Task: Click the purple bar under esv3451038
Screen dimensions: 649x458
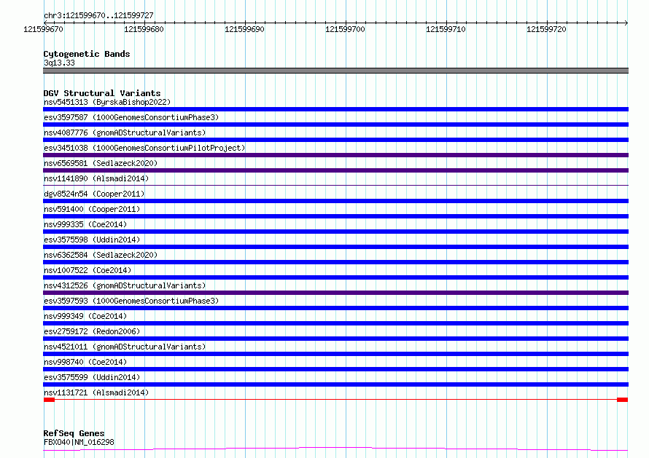Action: [335, 155]
